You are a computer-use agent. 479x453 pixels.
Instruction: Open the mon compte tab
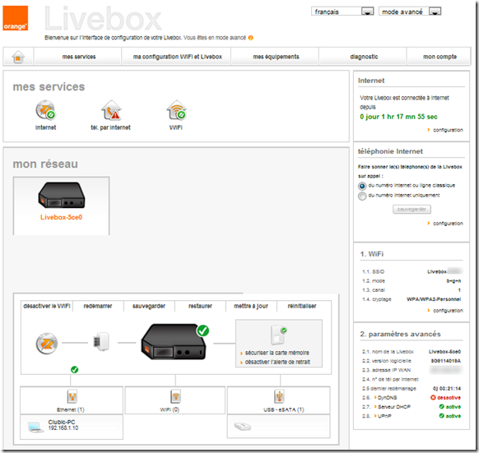tap(439, 57)
